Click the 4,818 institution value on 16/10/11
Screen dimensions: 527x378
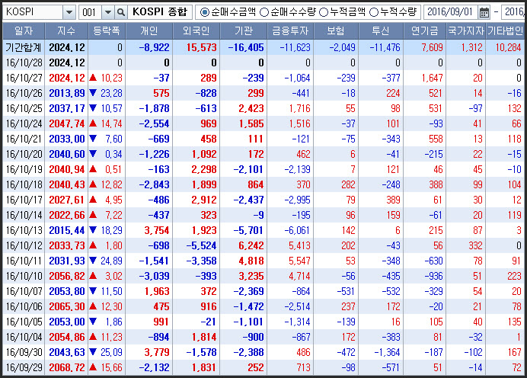[x=251, y=261]
